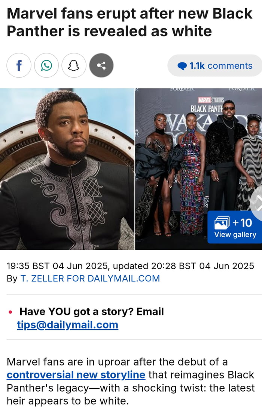Open T. Zeller author link
The image size is (262, 413).
coord(90,278)
